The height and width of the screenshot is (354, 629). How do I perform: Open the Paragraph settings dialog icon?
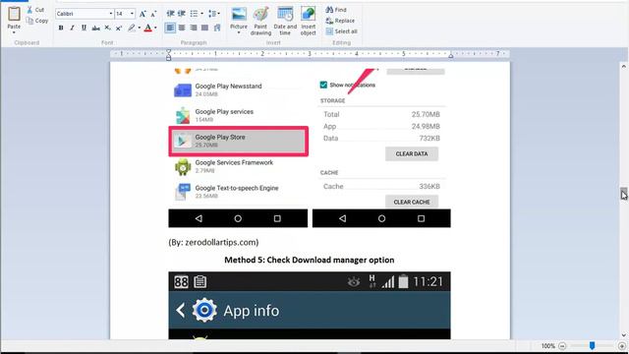click(x=217, y=28)
